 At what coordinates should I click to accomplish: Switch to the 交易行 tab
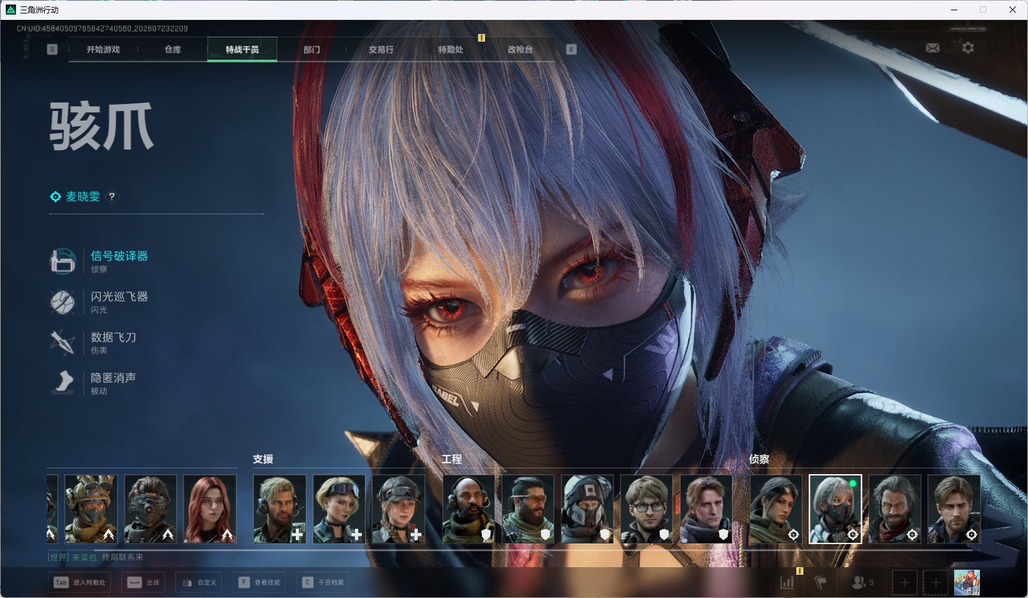click(x=381, y=49)
